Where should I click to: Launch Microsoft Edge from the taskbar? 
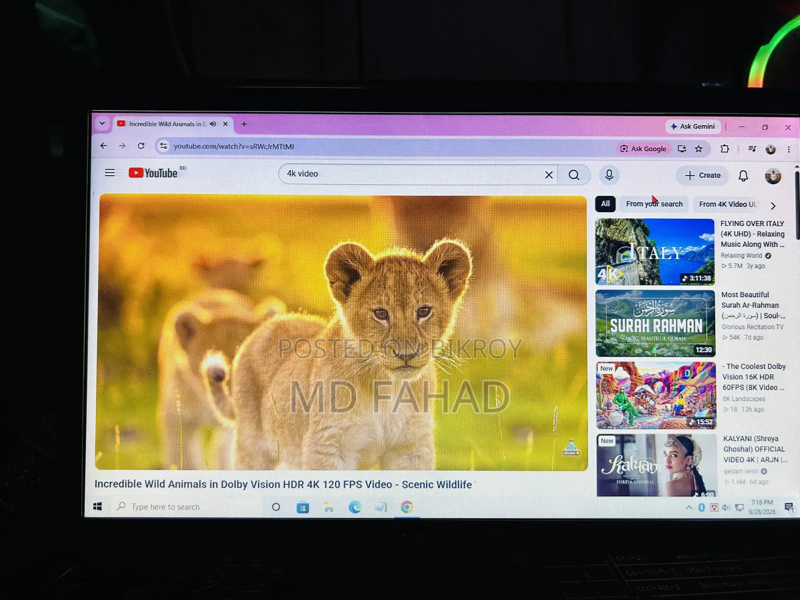[355, 507]
